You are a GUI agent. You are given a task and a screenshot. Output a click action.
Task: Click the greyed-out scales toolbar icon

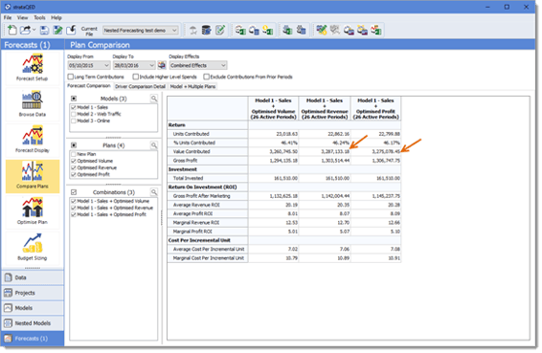[193, 30]
